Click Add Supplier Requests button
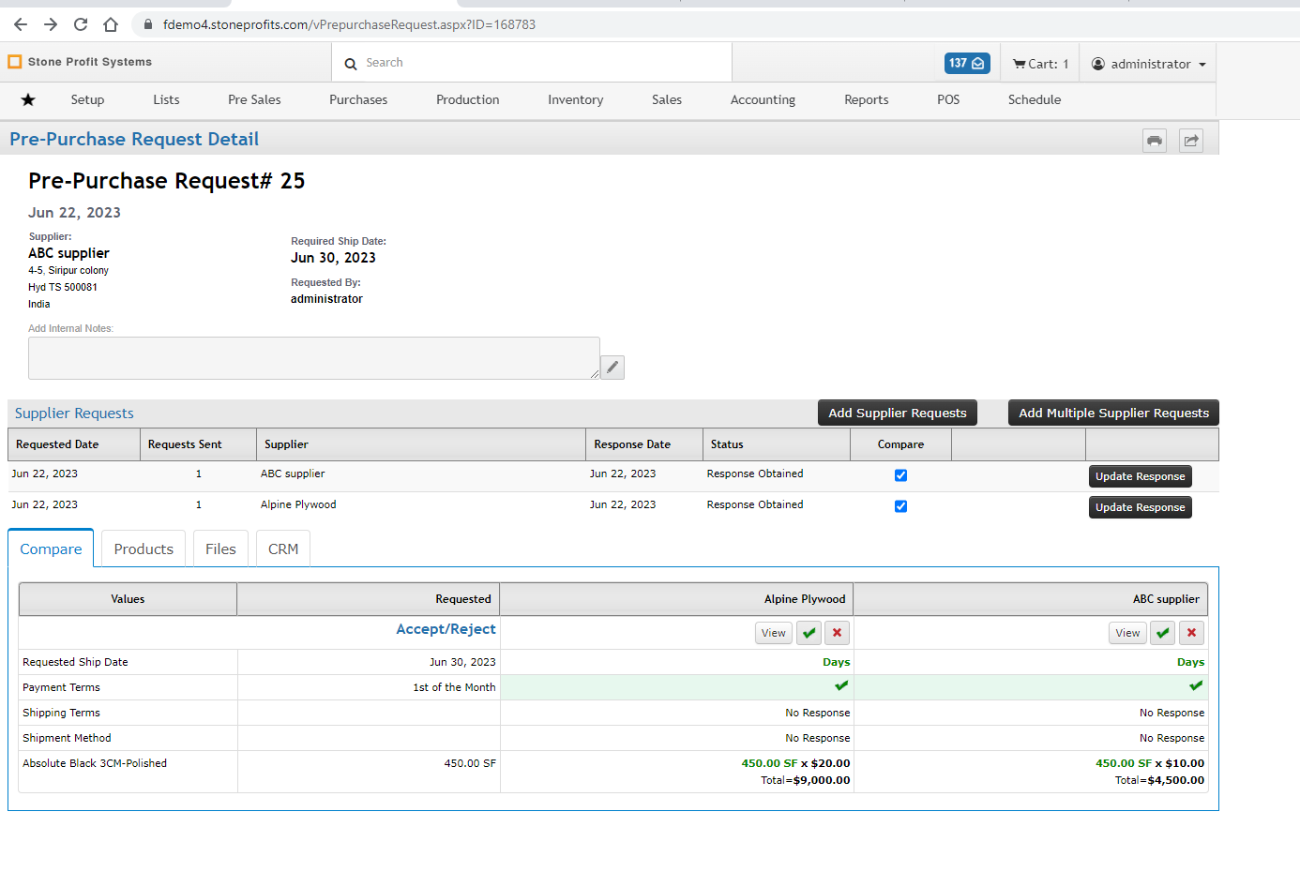Viewport: 1300px width, 872px height. click(898, 413)
